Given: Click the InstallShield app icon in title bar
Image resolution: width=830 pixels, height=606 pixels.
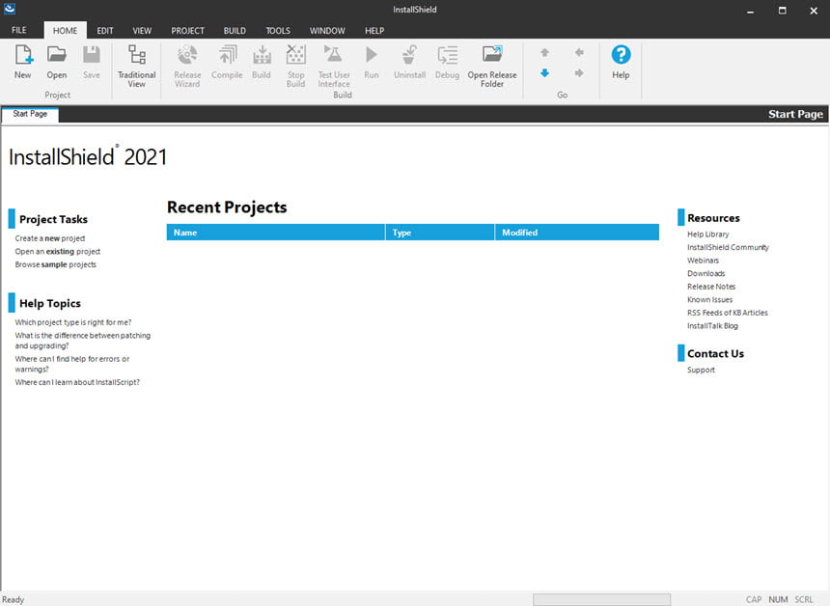Looking at the screenshot, I should pos(10,9).
